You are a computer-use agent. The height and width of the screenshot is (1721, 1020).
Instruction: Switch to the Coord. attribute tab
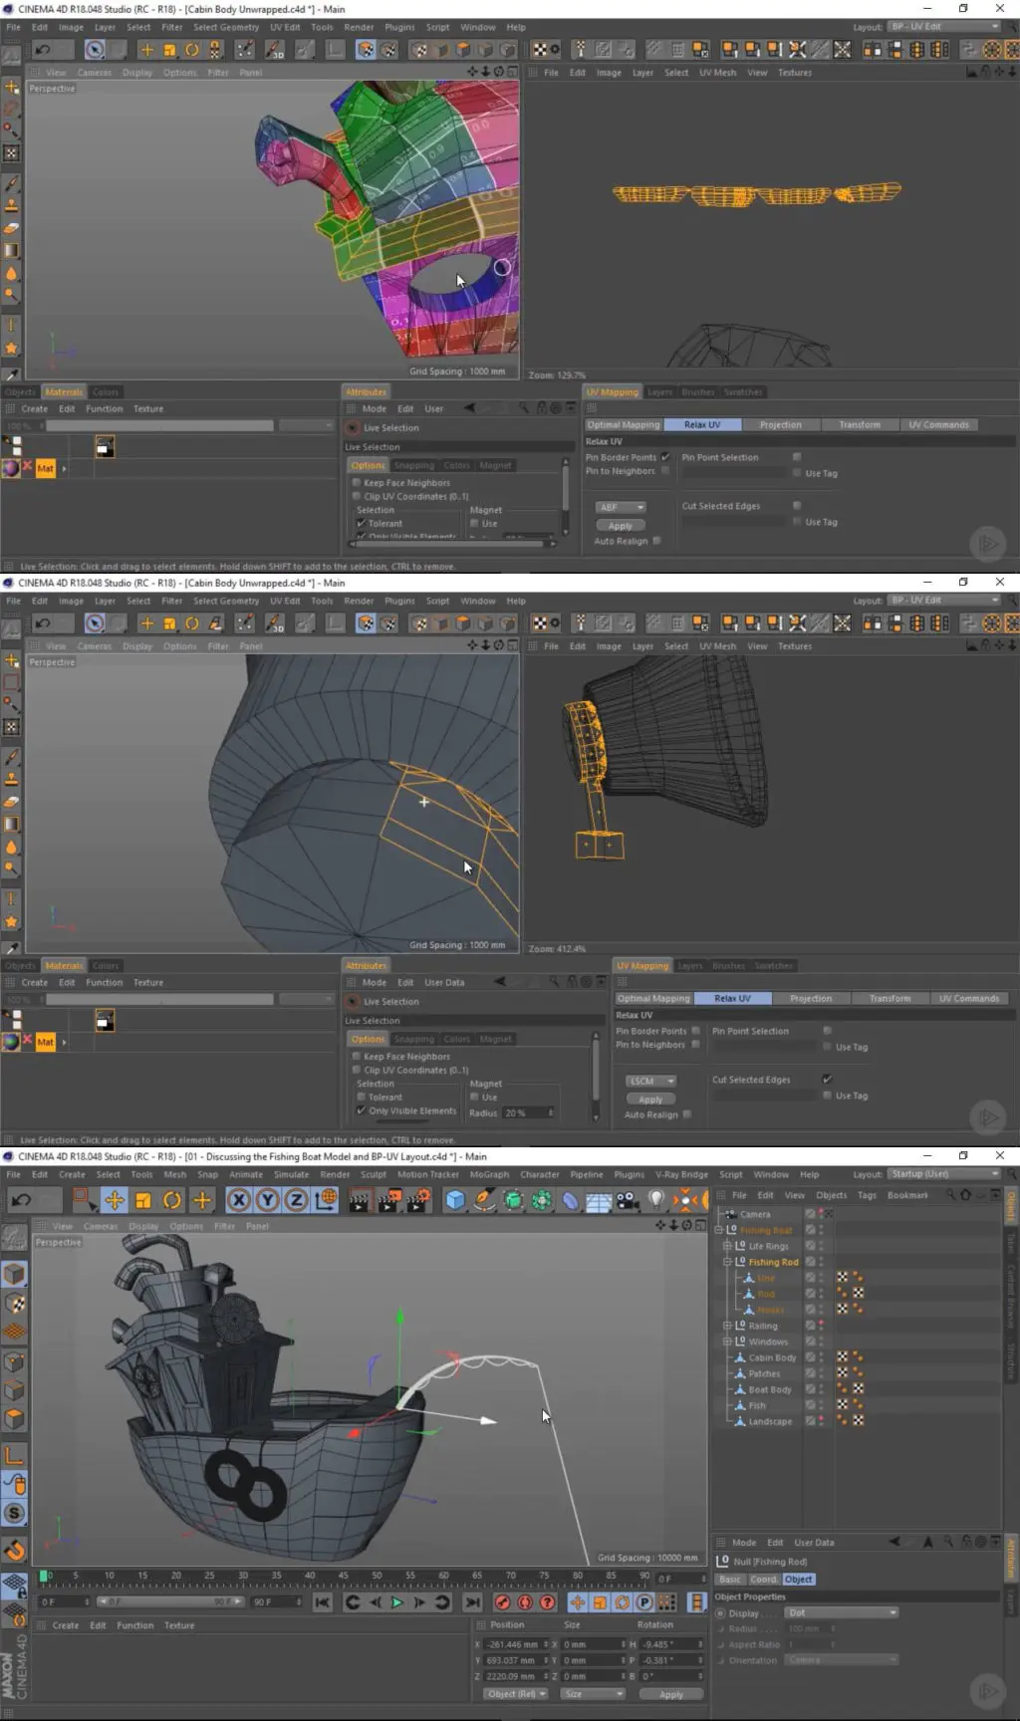click(x=763, y=1580)
